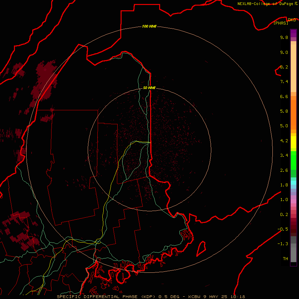The image size is (299, 299).
Task: Click the 0.2 scale value
Action: click(x=284, y=215)
